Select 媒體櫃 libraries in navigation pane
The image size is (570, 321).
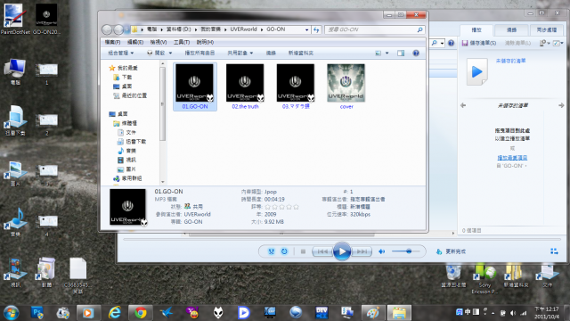[x=125, y=123]
